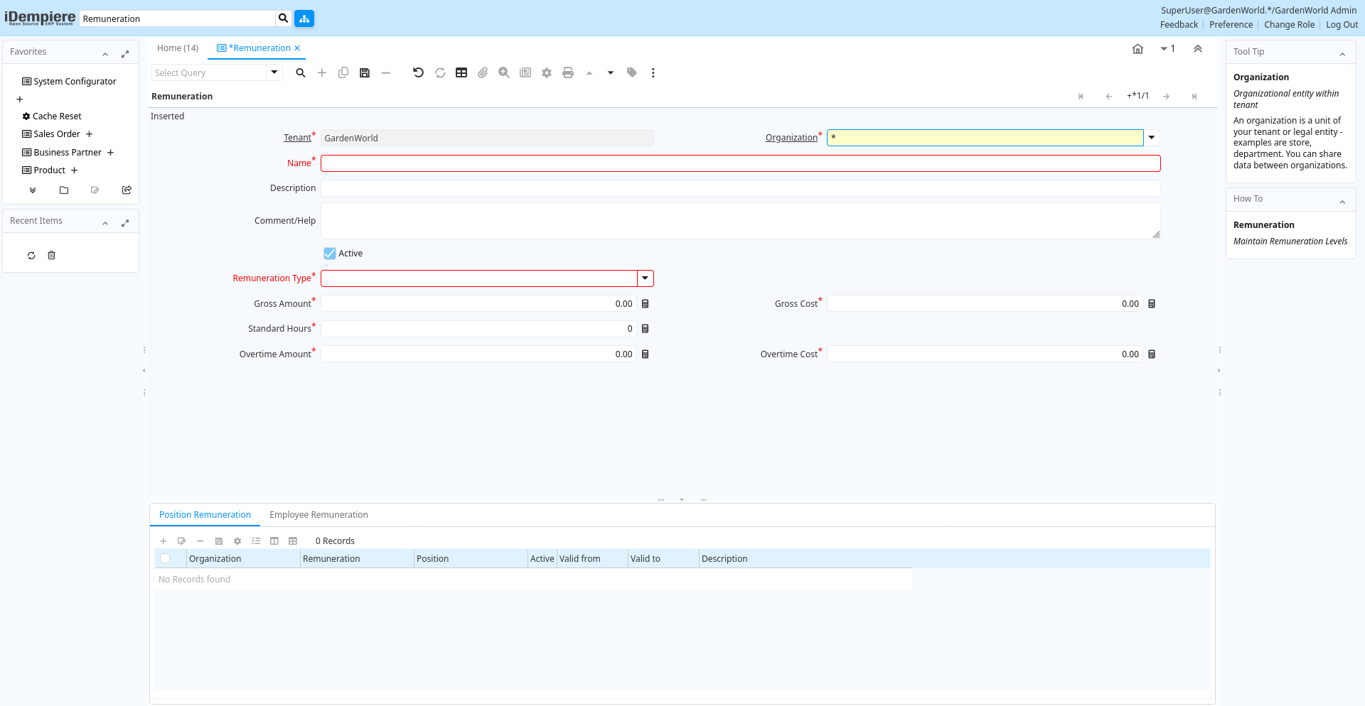Click the Log Out link
This screenshot has width=1365, height=706.
click(1342, 25)
